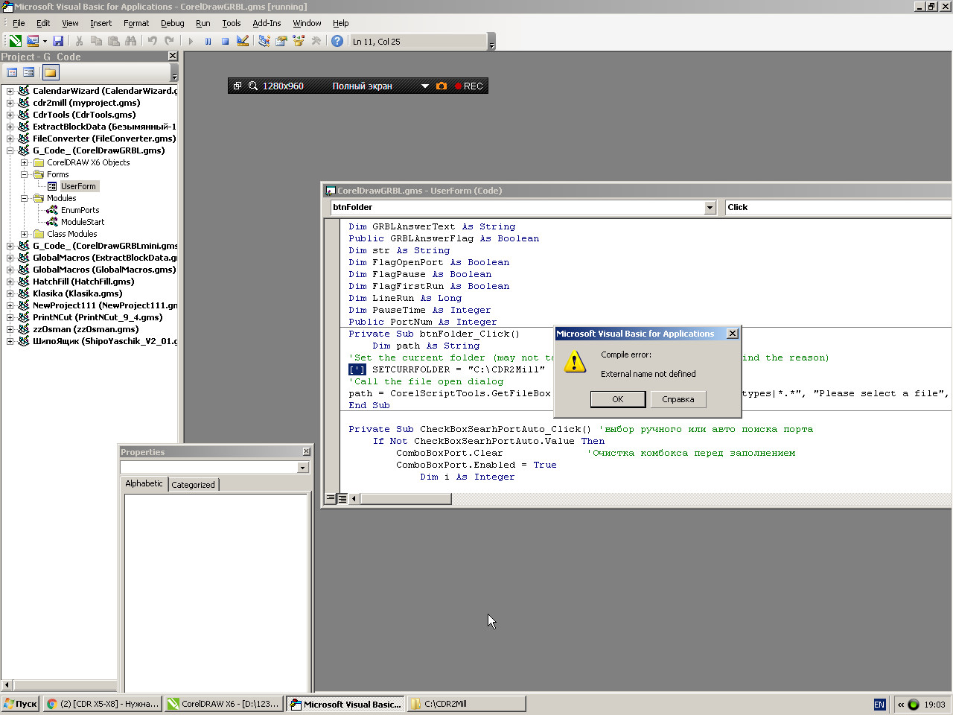953x715 pixels.
Task: Collapse the Forms folder in tree
Action: click(25, 174)
